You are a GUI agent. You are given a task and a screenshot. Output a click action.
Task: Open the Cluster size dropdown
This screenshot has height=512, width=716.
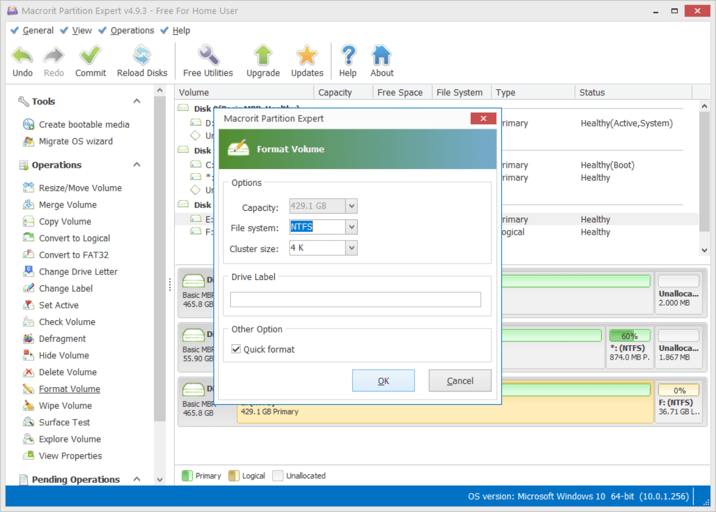click(x=353, y=248)
